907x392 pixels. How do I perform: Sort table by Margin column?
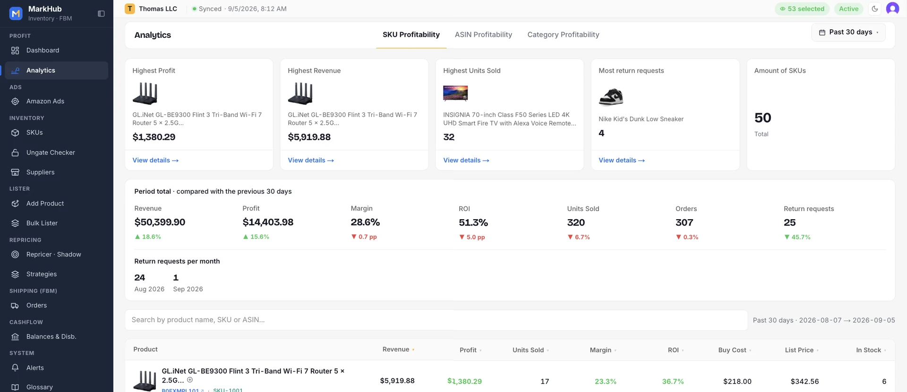click(x=603, y=350)
